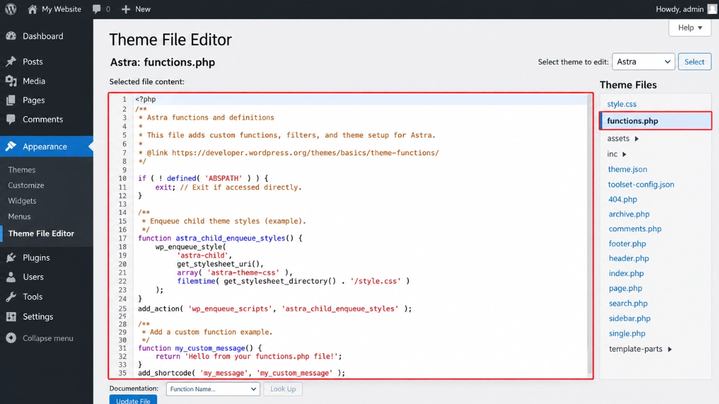Click the Update File button
The height and width of the screenshot is (404, 719).
point(133,400)
